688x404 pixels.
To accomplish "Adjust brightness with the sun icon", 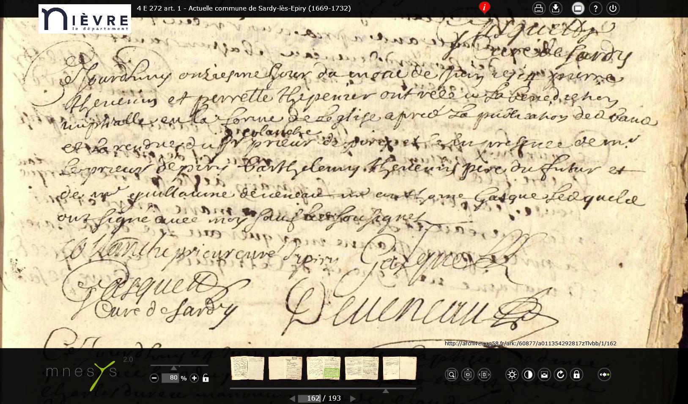I will 512,374.
